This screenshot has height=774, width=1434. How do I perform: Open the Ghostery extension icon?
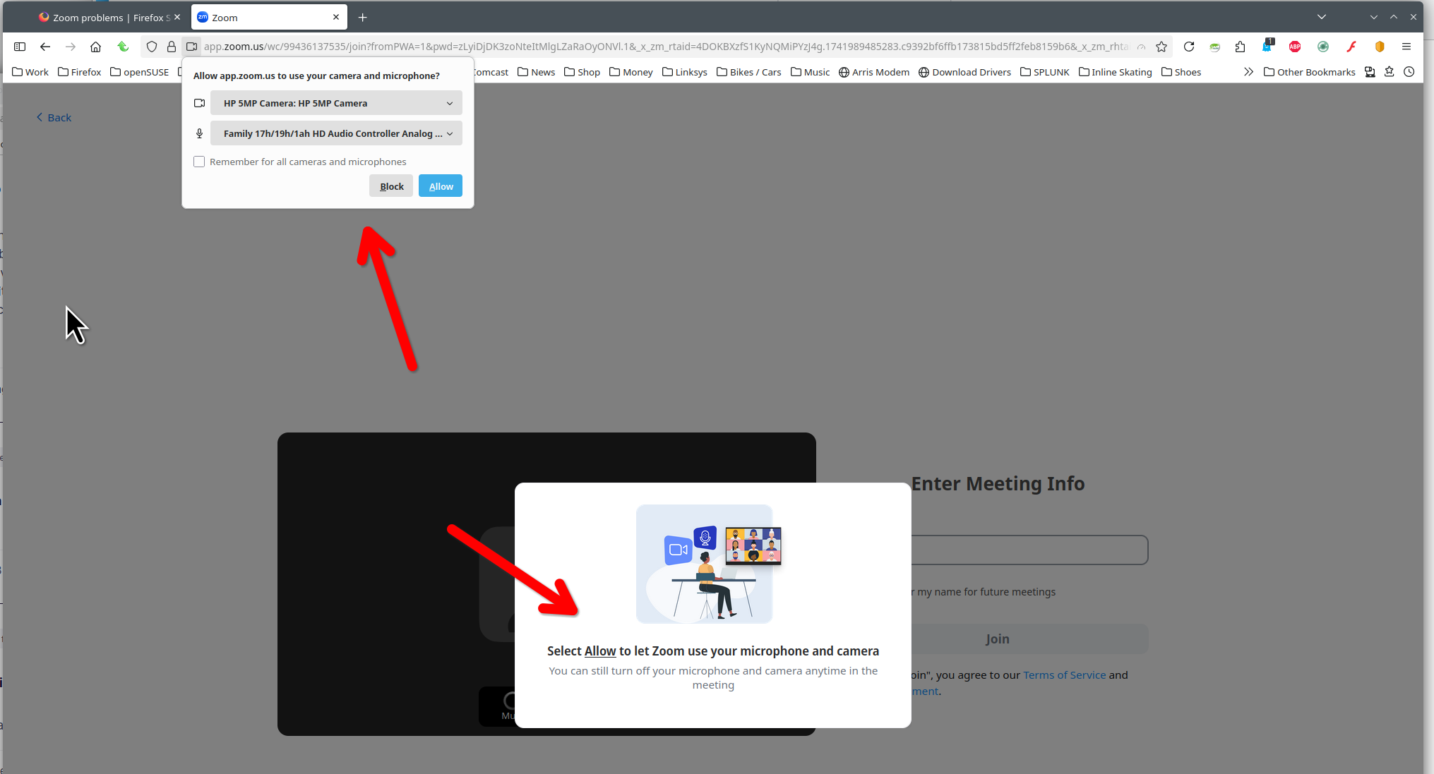[1268, 46]
